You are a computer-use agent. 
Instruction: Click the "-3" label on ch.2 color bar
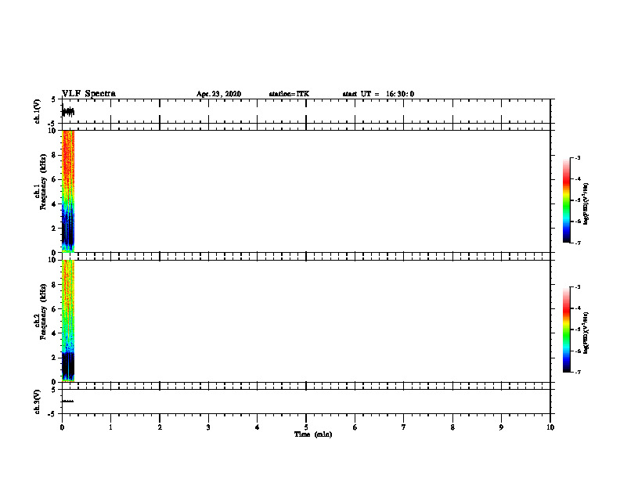click(577, 287)
